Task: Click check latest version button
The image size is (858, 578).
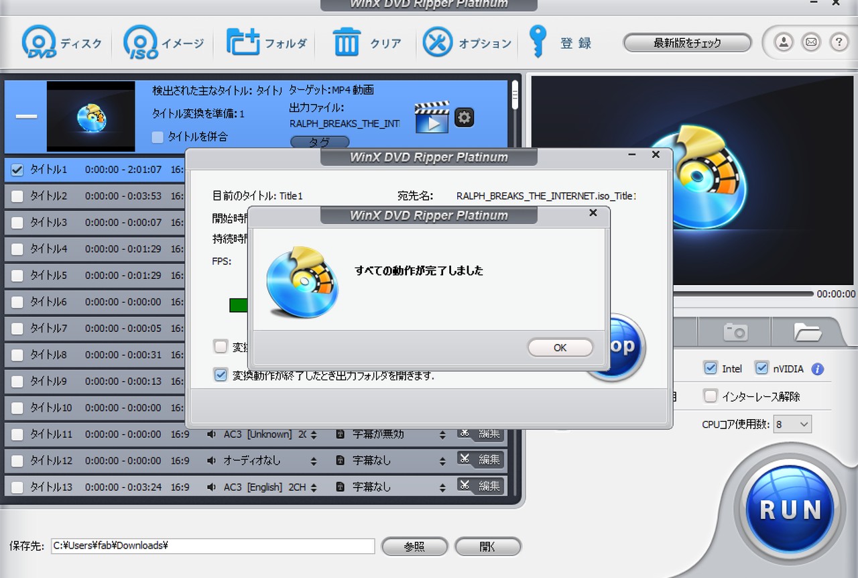Action: (x=687, y=43)
